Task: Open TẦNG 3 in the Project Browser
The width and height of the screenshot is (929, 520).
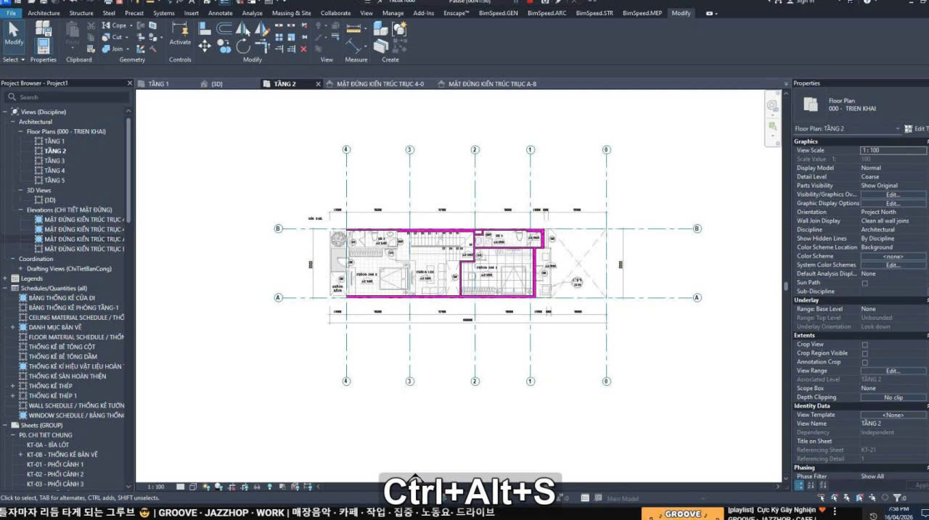Action: click(54, 161)
